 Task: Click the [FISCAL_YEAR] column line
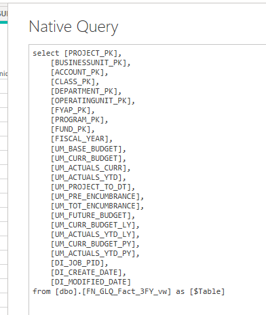(81, 139)
